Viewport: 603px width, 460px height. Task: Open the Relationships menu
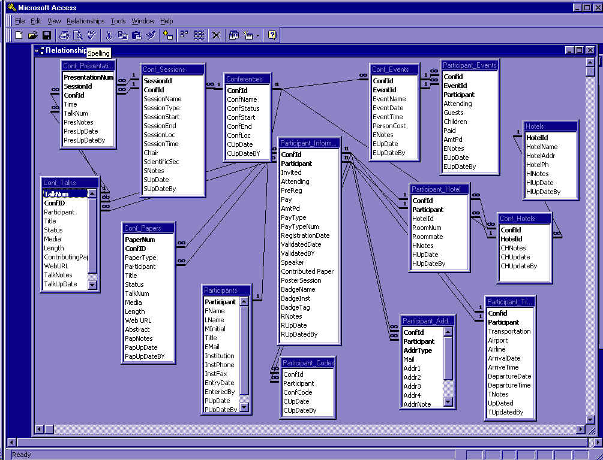coord(85,21)
